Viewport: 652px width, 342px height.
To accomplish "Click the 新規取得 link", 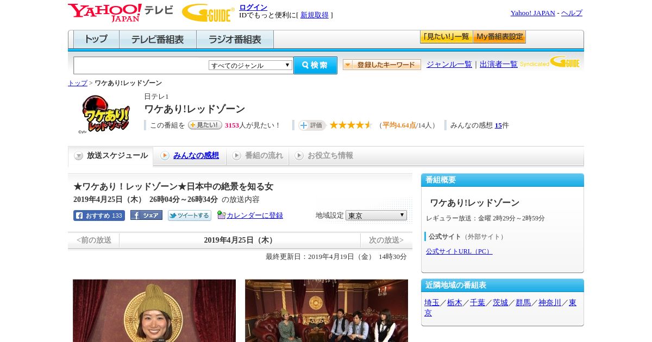I will tap(315, 15).
